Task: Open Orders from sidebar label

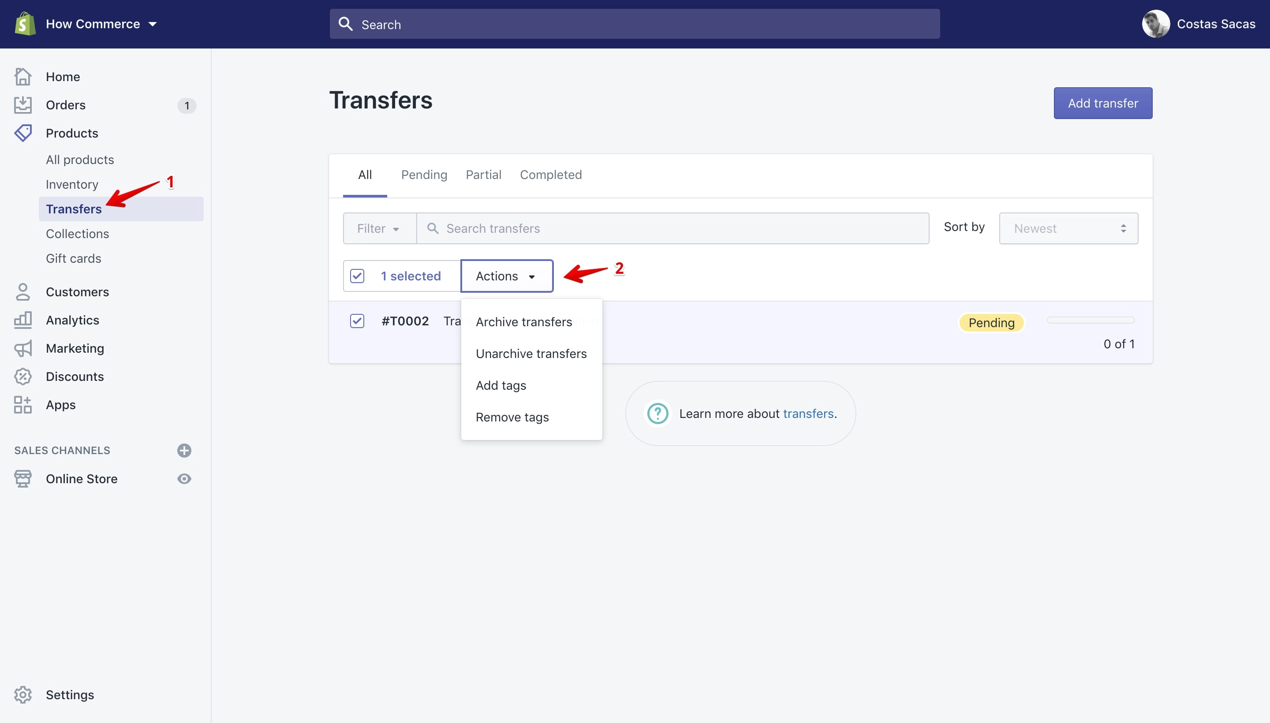Action: (x=66, y=105)
